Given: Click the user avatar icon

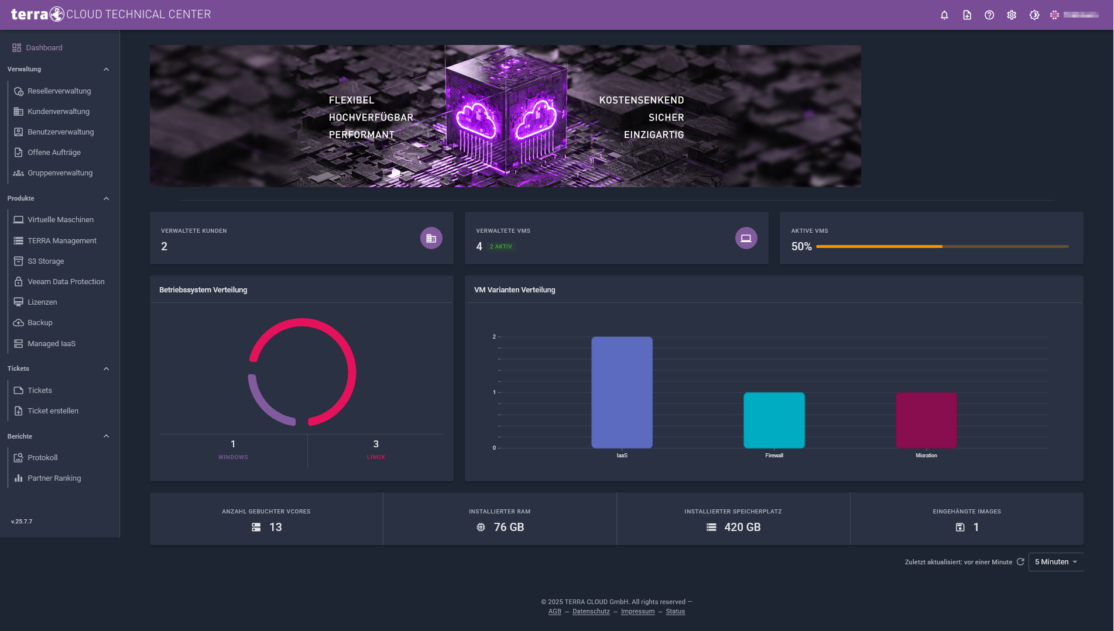Looking at the screenshot, I should point(1054,15).
